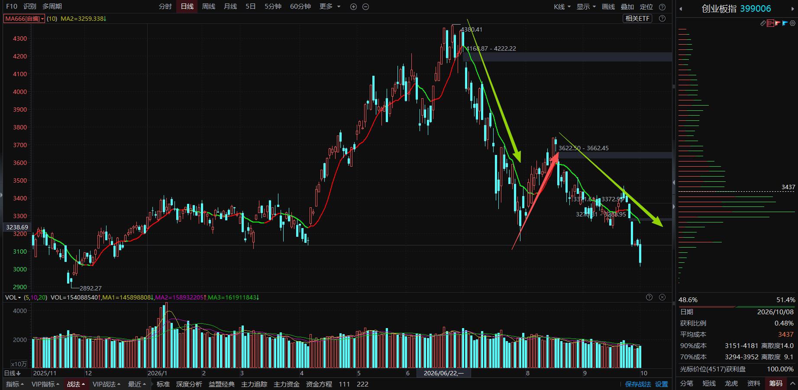Viewport: 798px width, 390px height.
Task: Switch to 龙虎 tab in right panel
Action: [731, 383]
